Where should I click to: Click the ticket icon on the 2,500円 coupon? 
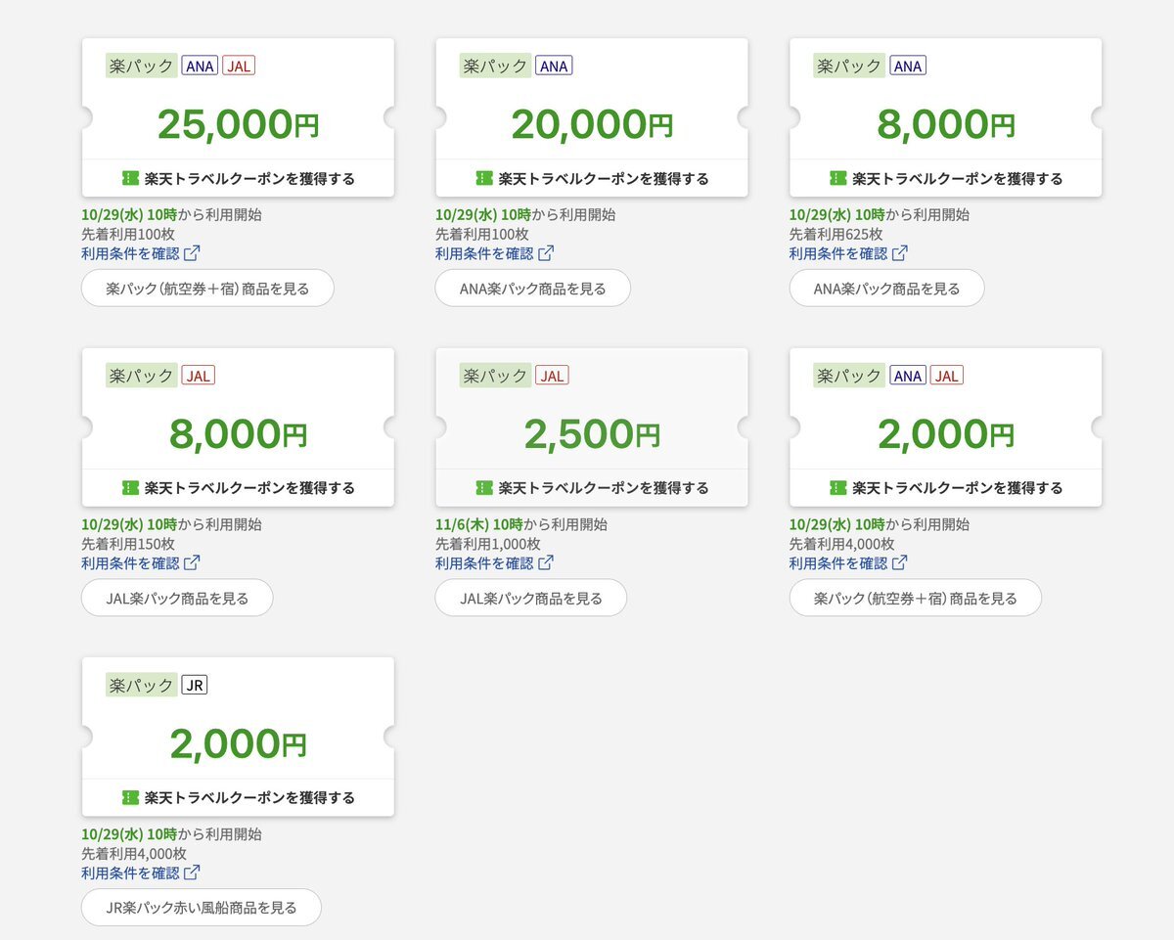click(x=484, y=487)
